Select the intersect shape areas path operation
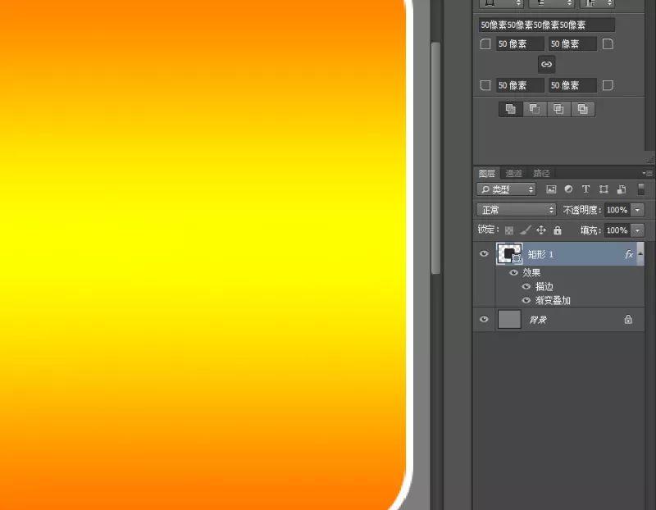The width and height of the screenshot is (656, 510). click(558, 109)
